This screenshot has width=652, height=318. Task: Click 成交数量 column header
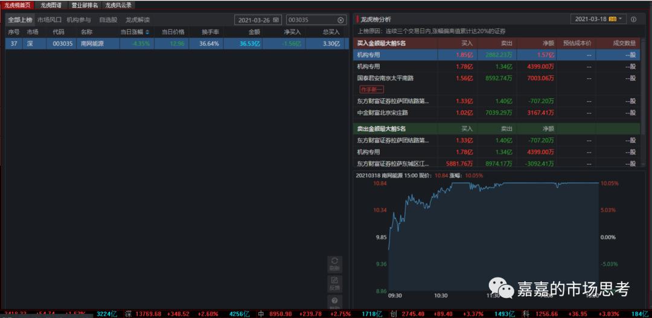[x=624, y=43]
